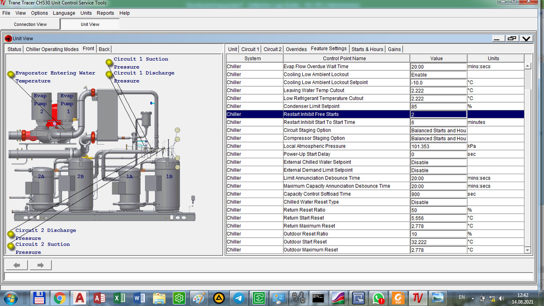Image resolution: width=544 pixels, height=306 pixels.
Task: Open AutoCAD from the taskbar
Action: [x=80, y=298]
